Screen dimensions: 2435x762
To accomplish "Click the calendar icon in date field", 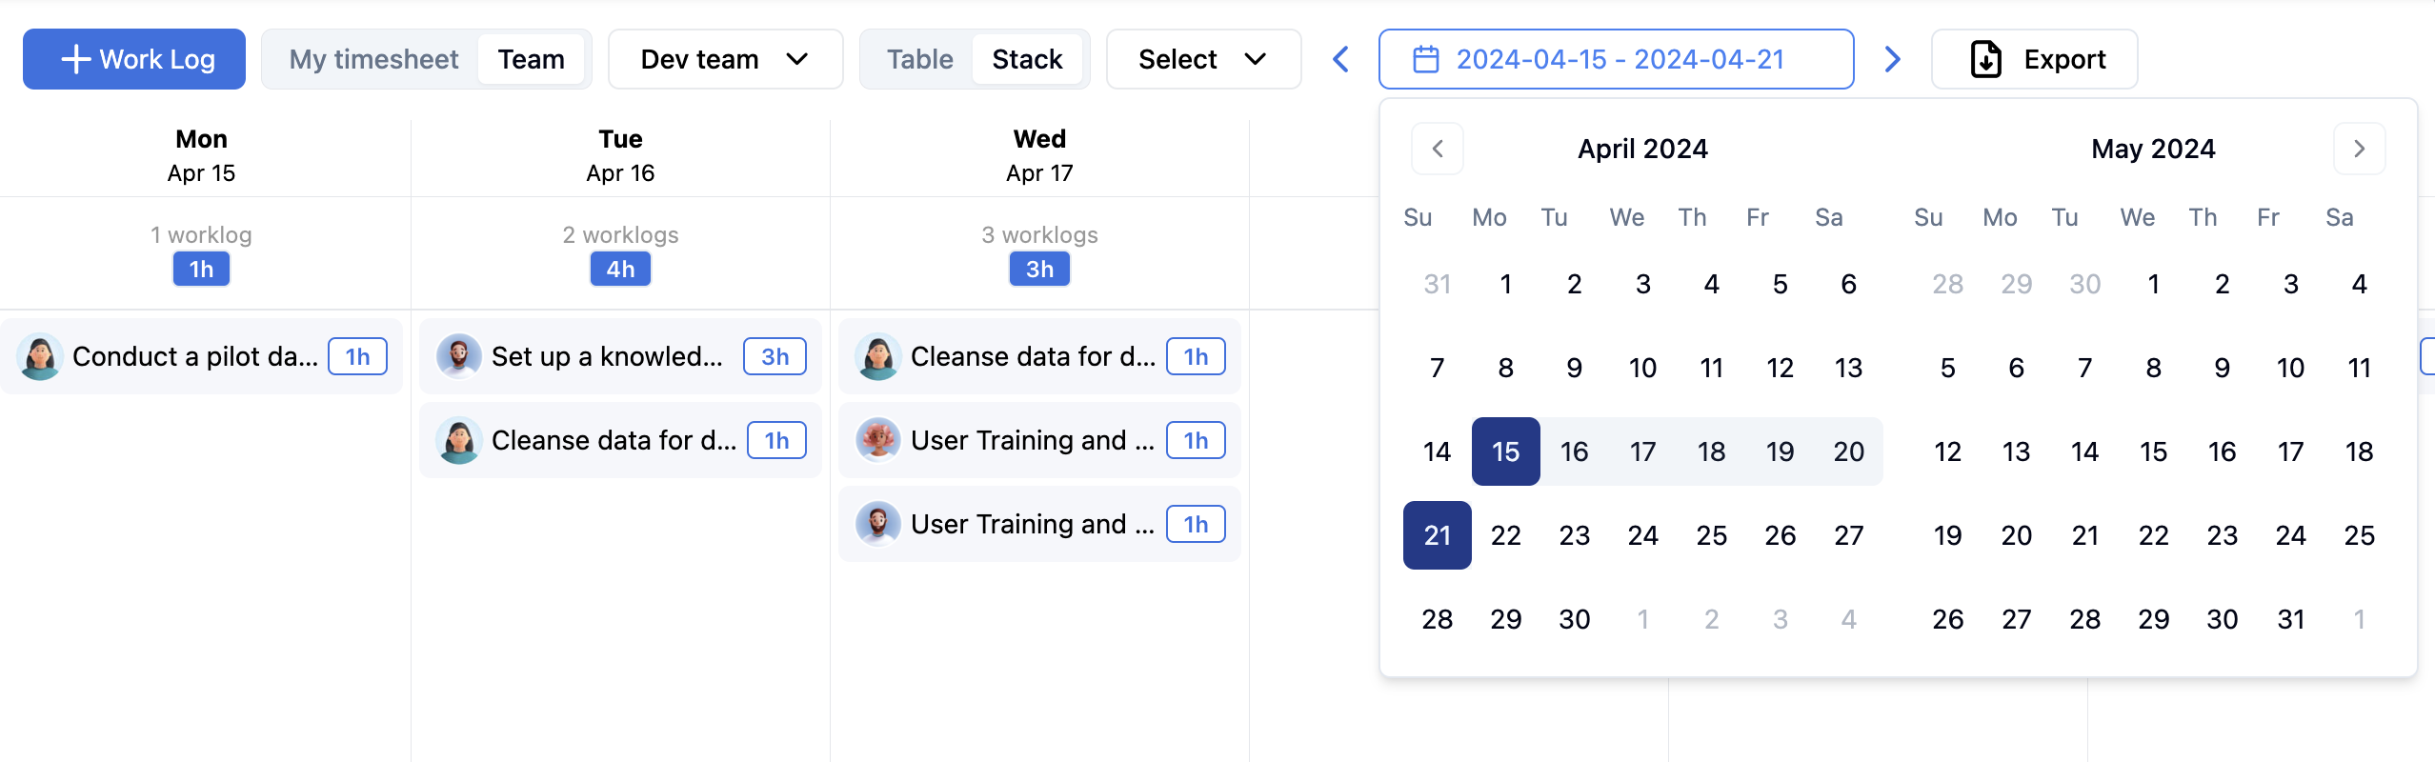I will coord(1425,59).
